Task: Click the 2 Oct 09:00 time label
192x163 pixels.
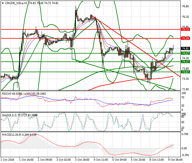Action: (x=45, y=160)
